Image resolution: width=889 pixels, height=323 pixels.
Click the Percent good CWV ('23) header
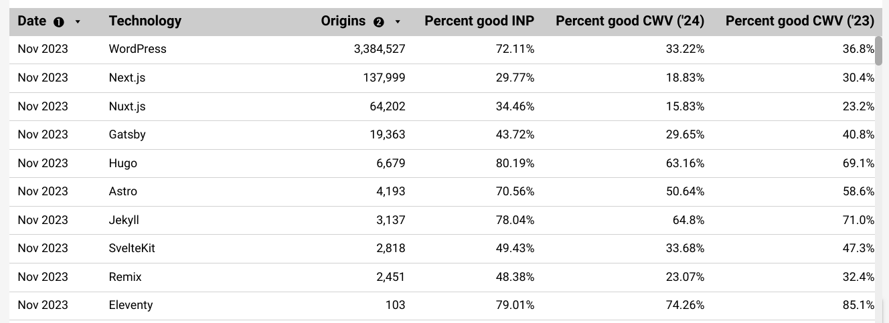799,21
